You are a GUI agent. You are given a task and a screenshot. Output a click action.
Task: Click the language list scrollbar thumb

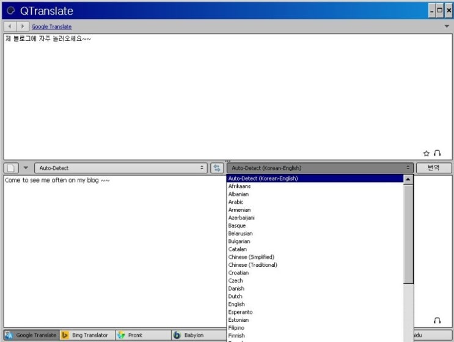pos(408,235)
